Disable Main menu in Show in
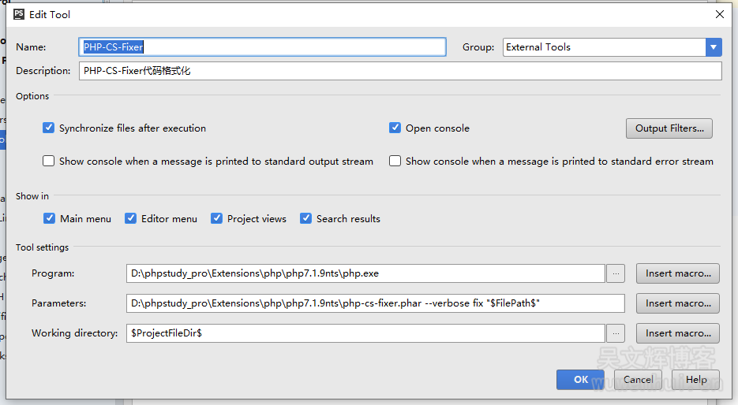The width and height of the screenshot is (738, 405). coord(50,218)
